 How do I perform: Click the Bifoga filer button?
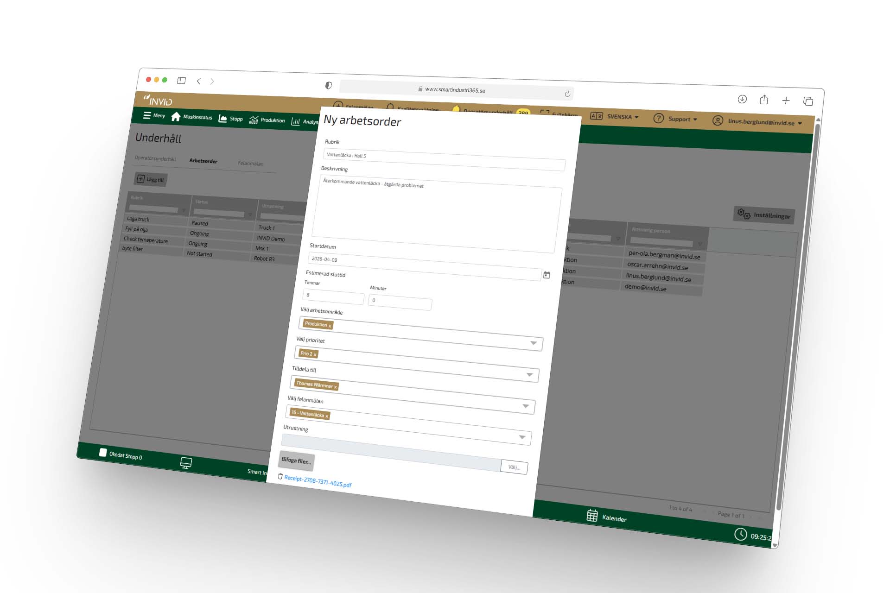tap(296, 461)
